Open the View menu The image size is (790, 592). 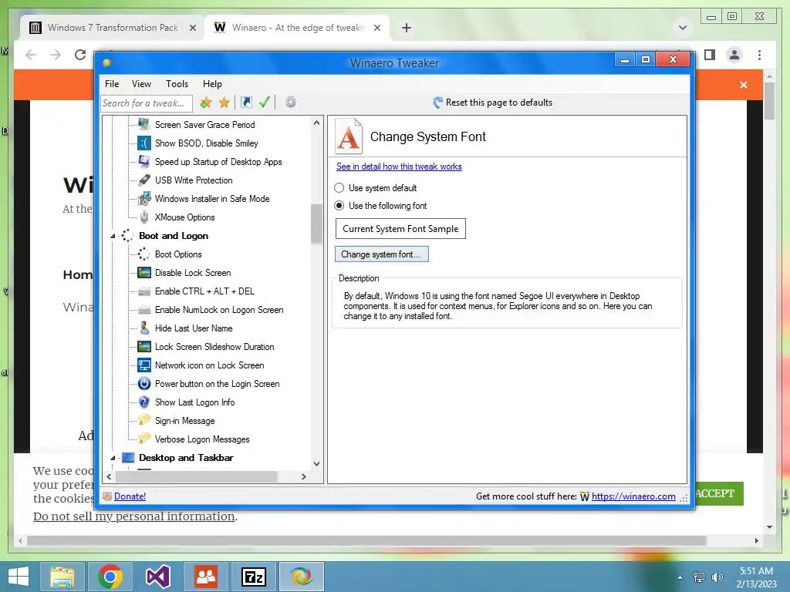click(x=142, y=83)
